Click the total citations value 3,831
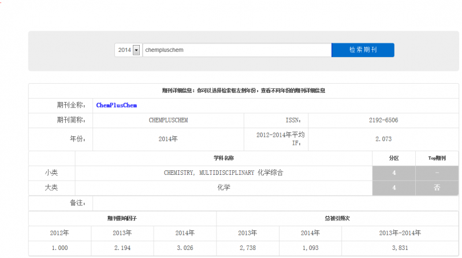Viewport: 462px width, 258px height. click(400, 248)
